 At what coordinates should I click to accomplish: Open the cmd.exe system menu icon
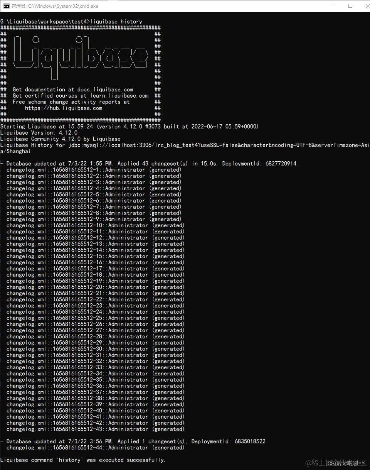pos(7,6)
